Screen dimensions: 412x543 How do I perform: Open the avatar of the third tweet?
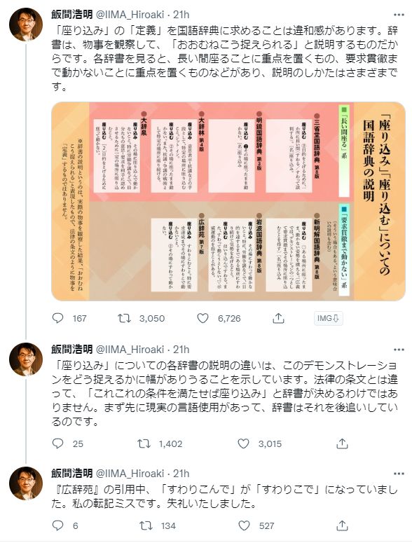[x=26, y=483]
